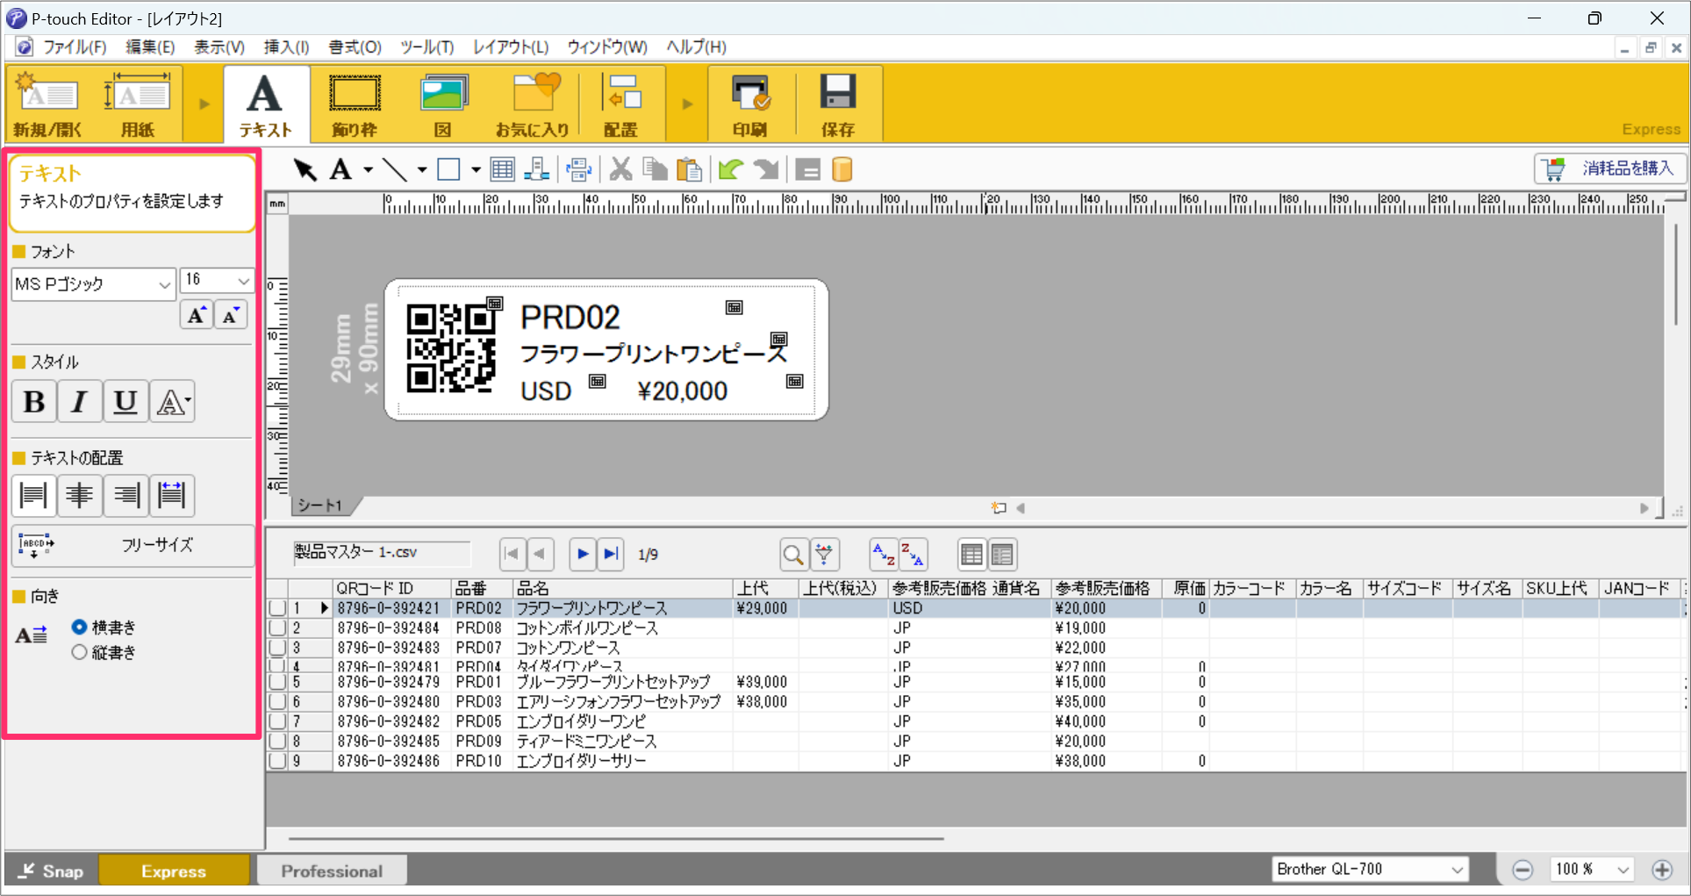The image size is (1691, 896).
Task: Expand the line tool dropdown arrow
Action: (x=422, y=169)
